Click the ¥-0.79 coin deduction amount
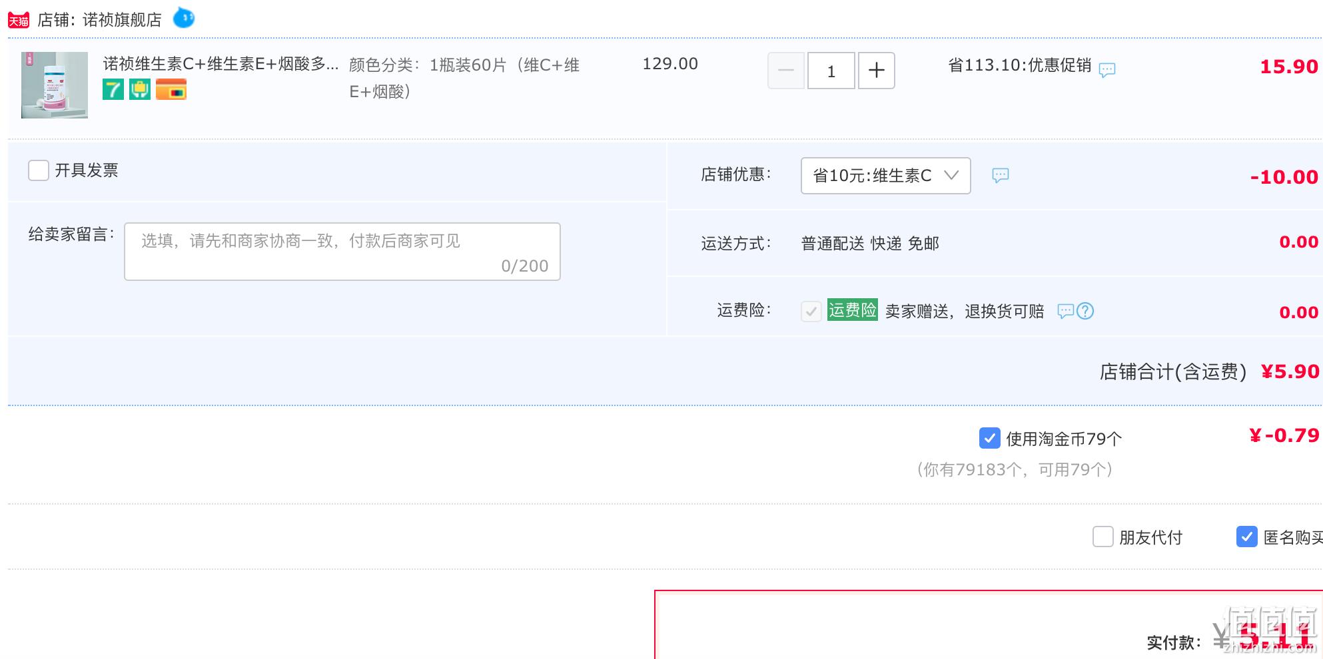Screen dimensions: 1323x659 (1284, 435)
